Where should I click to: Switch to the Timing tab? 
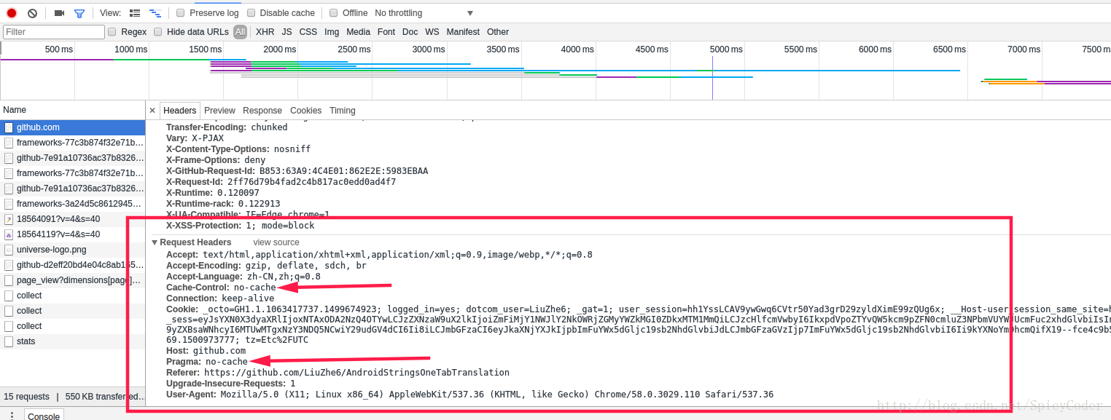(x=343, y=111)
